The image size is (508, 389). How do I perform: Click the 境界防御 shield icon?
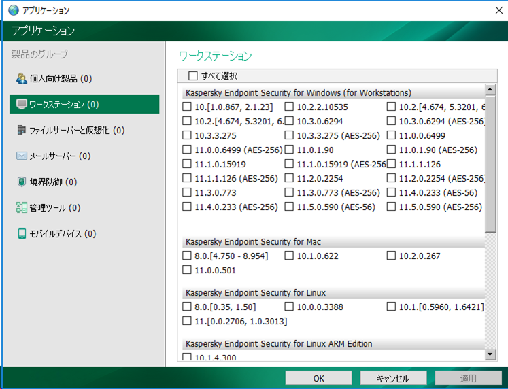point(21,182)
